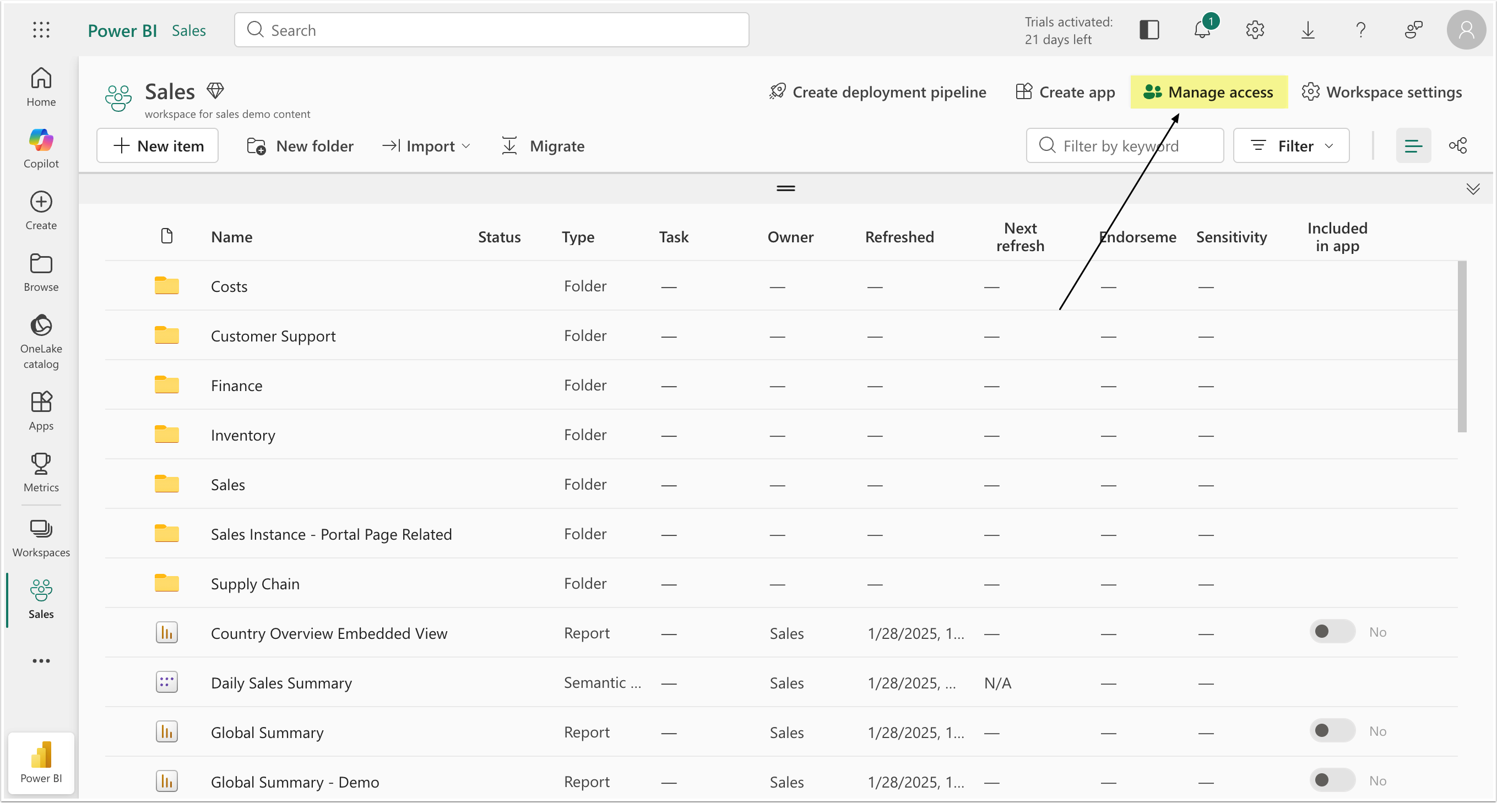This screenshot has width=1497, height=803.
Task: Click the Filter by keyword field
Action: coord(1133,146)
